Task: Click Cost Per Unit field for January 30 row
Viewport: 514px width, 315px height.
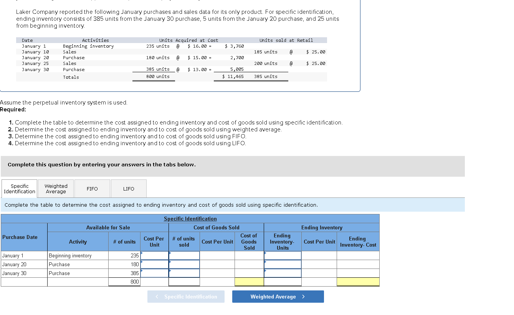Action: click(x=154, y=273)
